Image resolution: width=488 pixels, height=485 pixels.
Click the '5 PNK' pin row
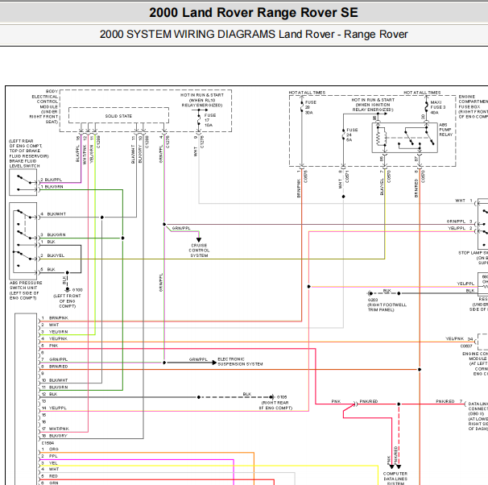pos(50,346)
